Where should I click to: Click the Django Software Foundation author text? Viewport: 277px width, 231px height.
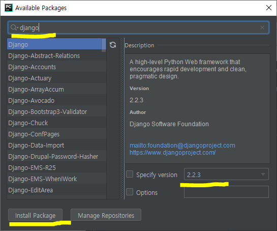pos(169,124)
